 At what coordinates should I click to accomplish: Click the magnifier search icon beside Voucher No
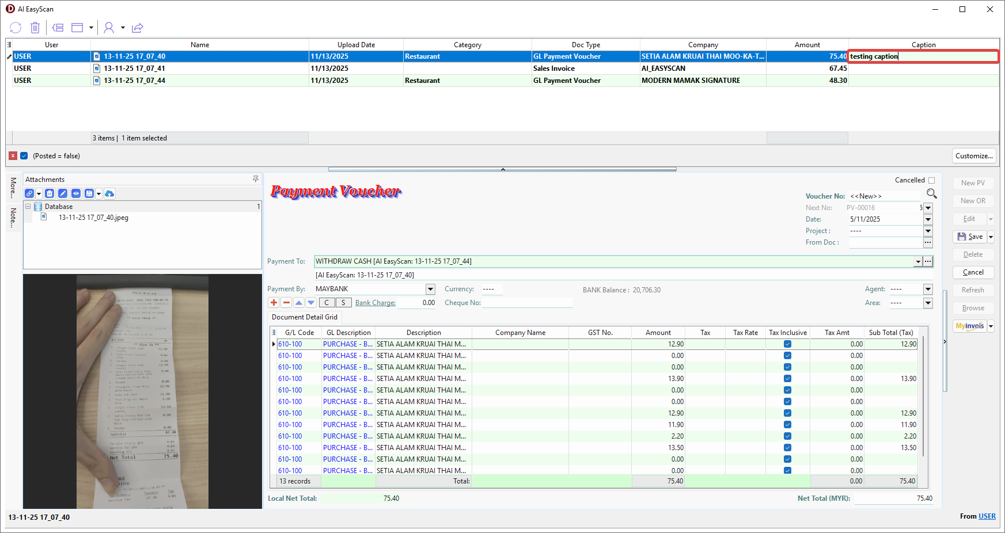click(931, 193)
